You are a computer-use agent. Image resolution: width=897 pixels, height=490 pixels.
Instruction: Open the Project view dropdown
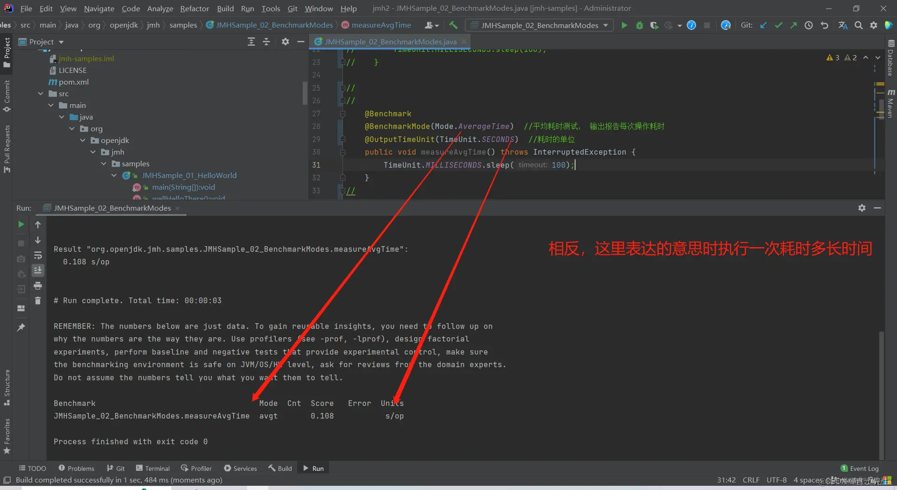[41, 42]
